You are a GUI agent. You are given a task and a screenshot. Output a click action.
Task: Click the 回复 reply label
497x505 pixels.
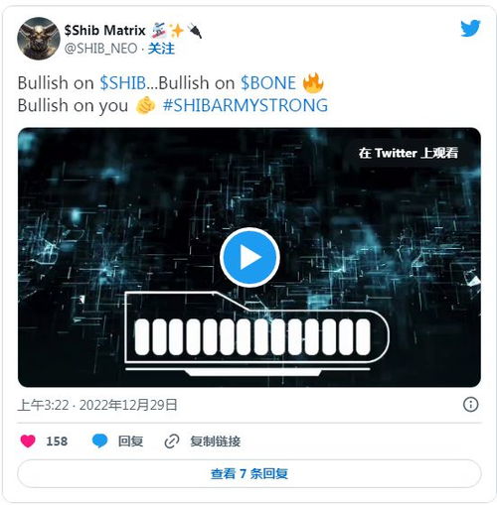pos(130,442)
